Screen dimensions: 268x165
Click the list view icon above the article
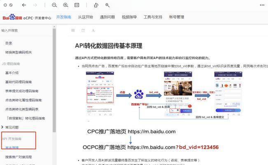[x=73, y=31]
